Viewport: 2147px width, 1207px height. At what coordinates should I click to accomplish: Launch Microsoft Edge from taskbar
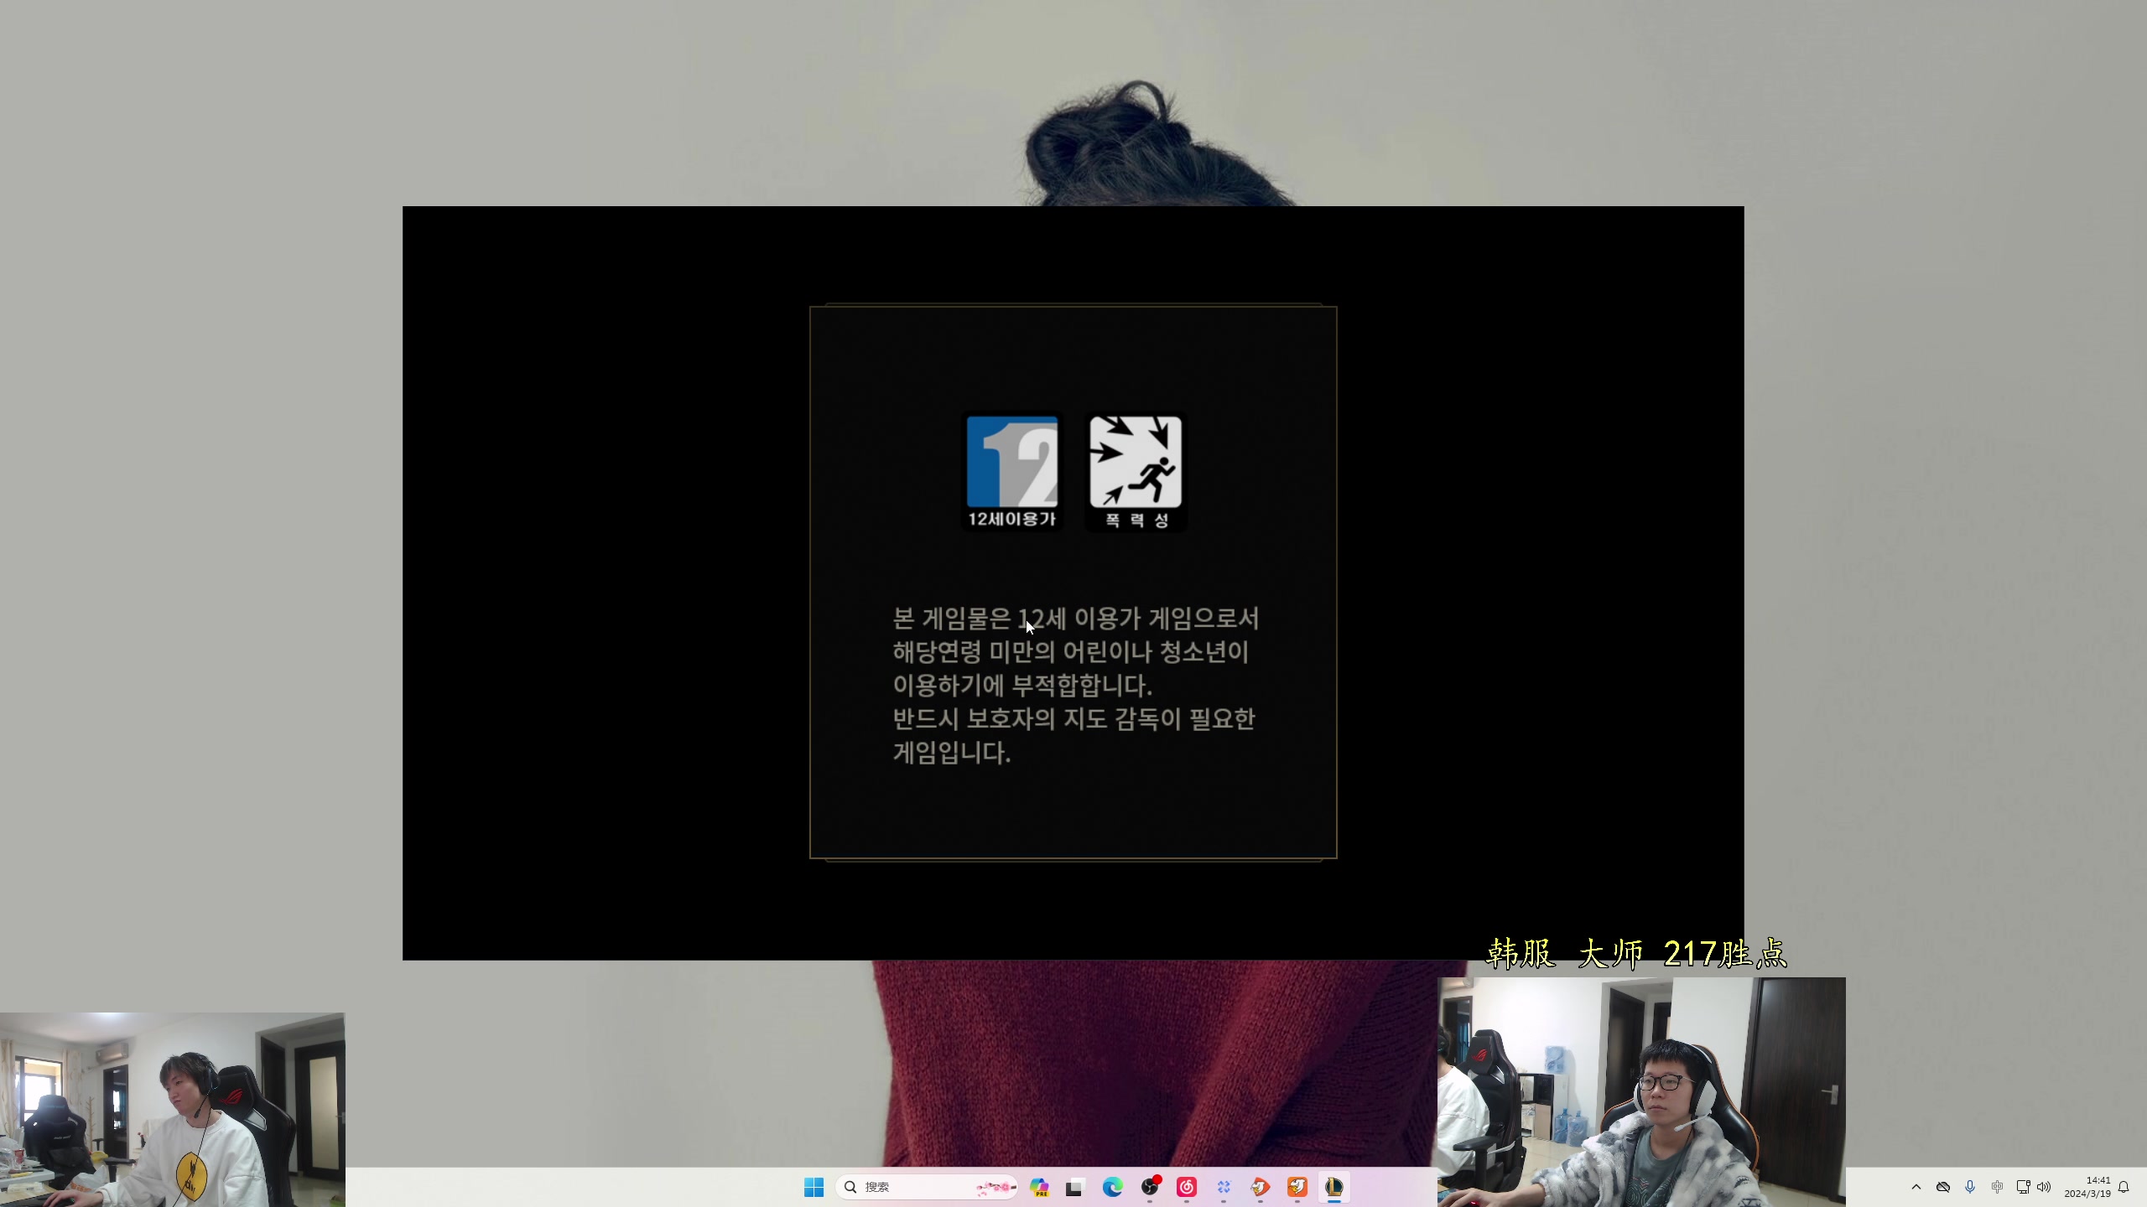1112,1187
